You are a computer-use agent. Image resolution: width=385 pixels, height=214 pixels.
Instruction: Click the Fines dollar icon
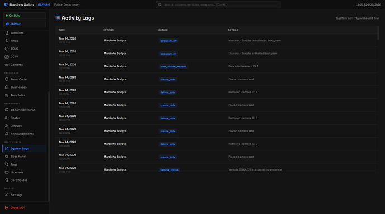click(7, 41)
